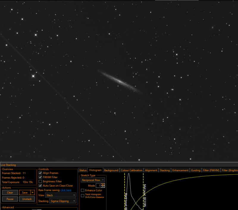Toggle Auto Save on Clear/Close
The width and height of the screenshot is (238, 210).
40,186
